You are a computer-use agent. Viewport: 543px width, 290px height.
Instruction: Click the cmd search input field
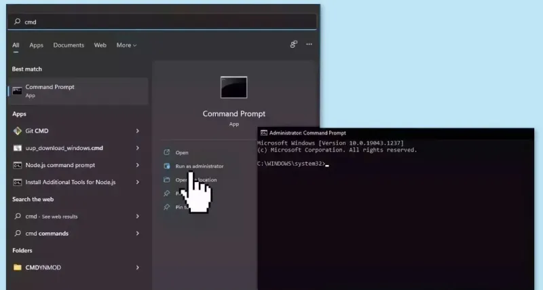tap(162, 22)
